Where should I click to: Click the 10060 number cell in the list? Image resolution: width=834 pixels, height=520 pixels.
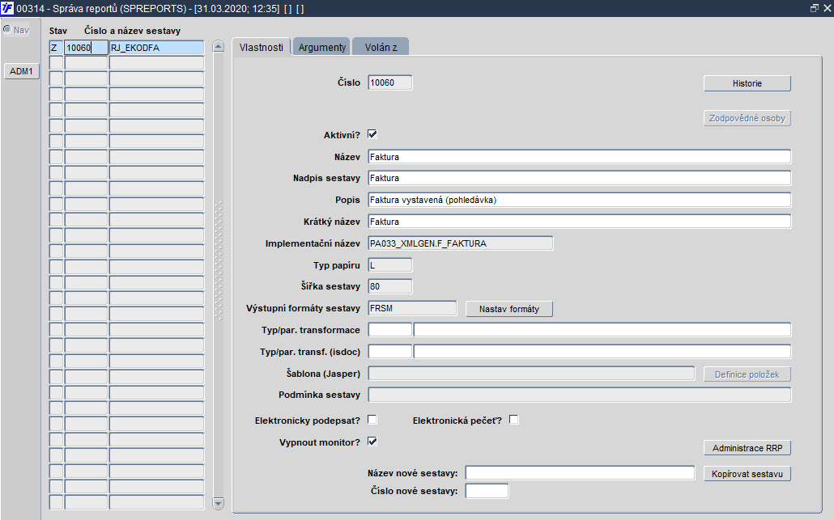tap(86, 48)
